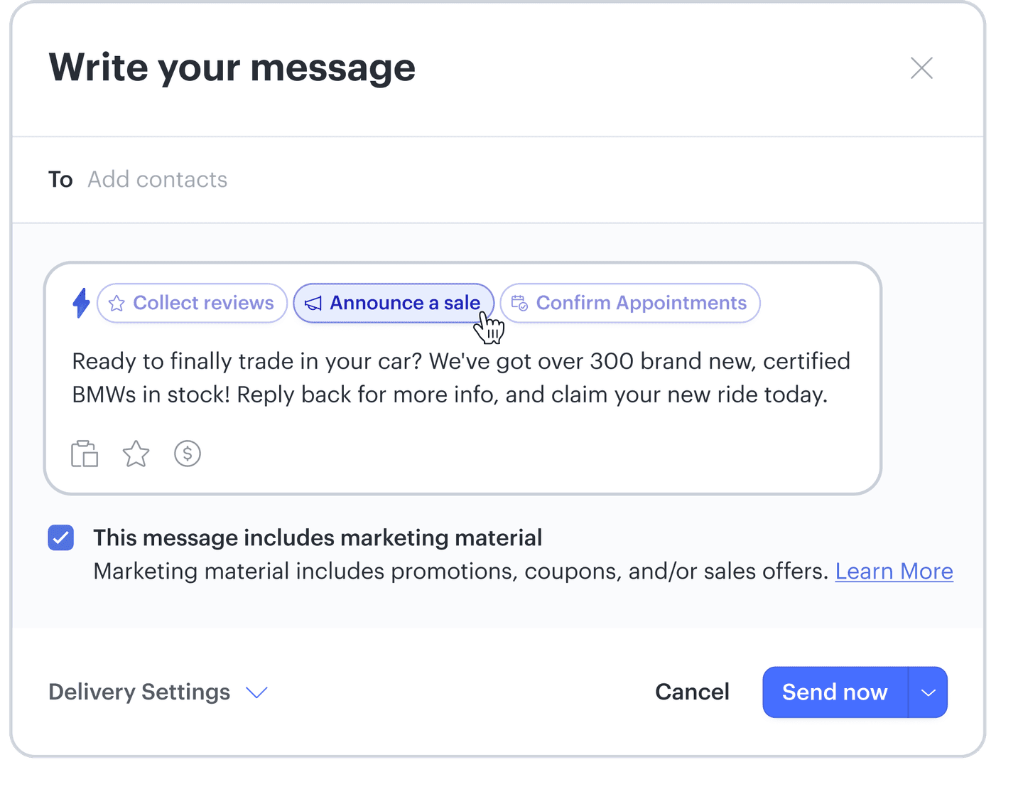This screenshot has height=804, width=1023.
Task: Select the Announce a sale template chip
Action: click(394, 303)
